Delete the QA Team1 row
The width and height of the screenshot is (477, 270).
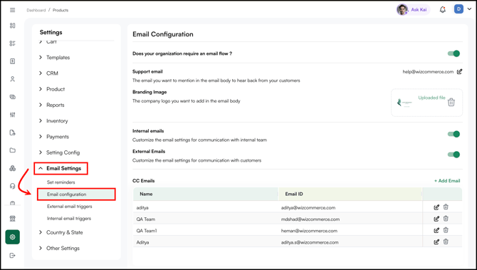point(446,230)
